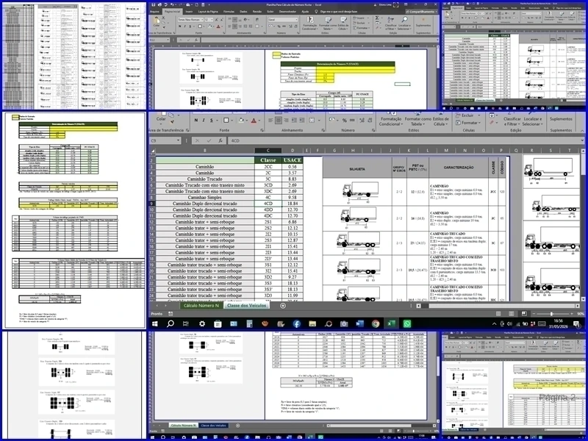
Task: Open Windows Start menu
Action: click(154, 323)
